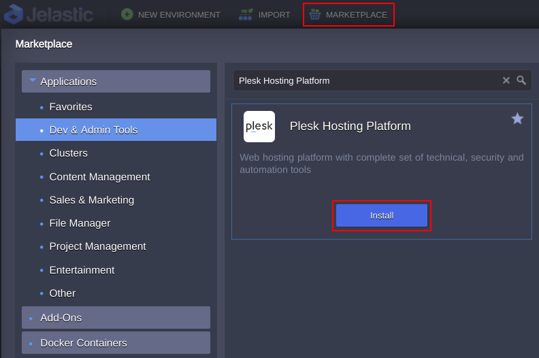Click the Plesk logo thumbnail
The width and height of the screenshot is (539, 358).
[259, 126]
